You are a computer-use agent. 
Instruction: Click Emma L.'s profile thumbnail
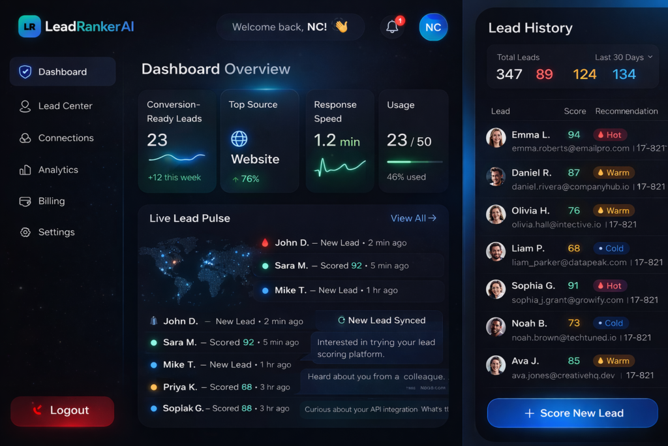[x=495, y=138]
